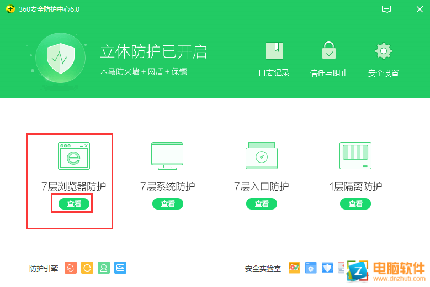This screenshot has width=430, height=287.
Task: Open the blue shield security lab icon
Action: point(327,268)
